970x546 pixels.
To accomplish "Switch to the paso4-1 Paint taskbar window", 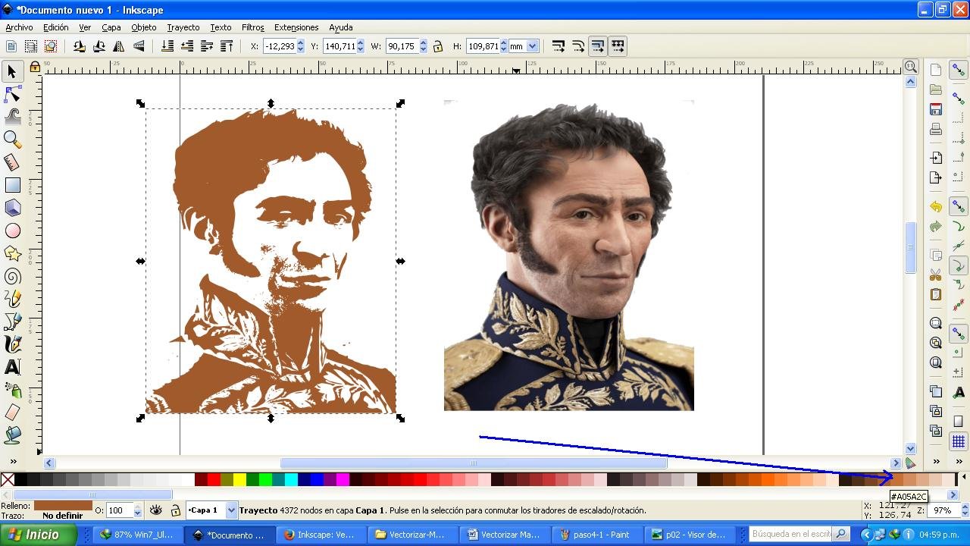I will [x=599, y=535].
